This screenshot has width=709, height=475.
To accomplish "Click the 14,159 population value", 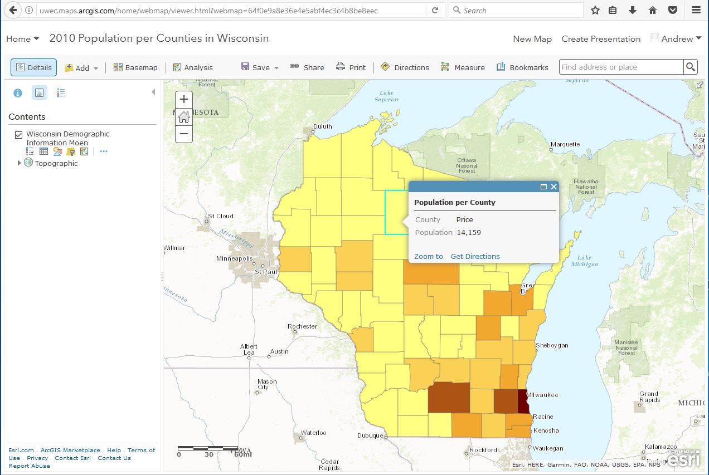I will tap(468, 232).
